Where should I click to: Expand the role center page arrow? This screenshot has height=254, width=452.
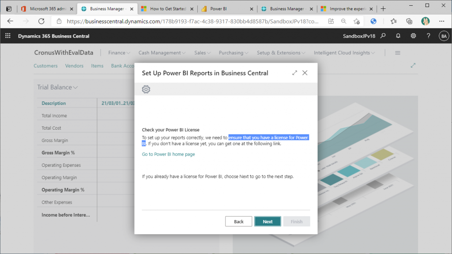(413, 65)
